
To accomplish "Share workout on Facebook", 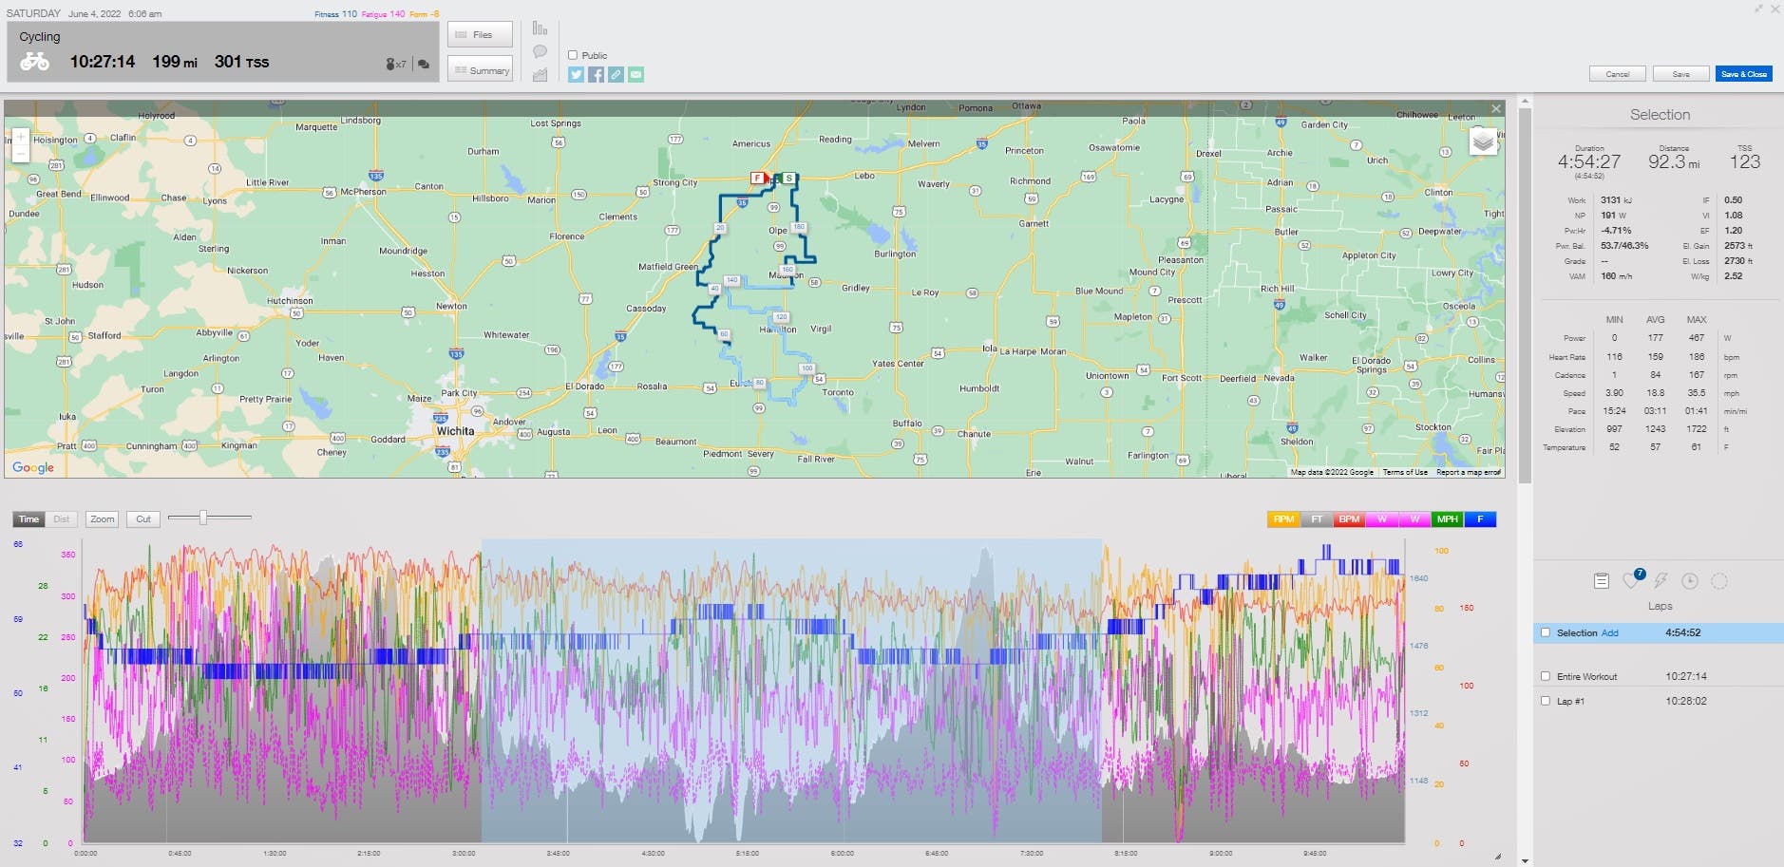I will point(596,74).
